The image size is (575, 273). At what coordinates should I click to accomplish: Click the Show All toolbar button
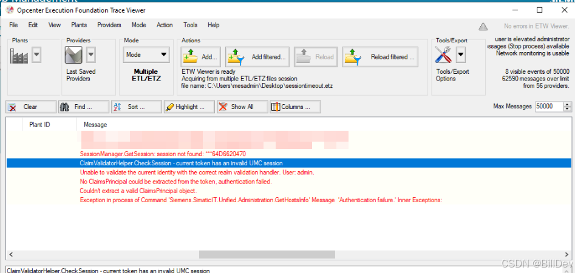click(242, 107)
